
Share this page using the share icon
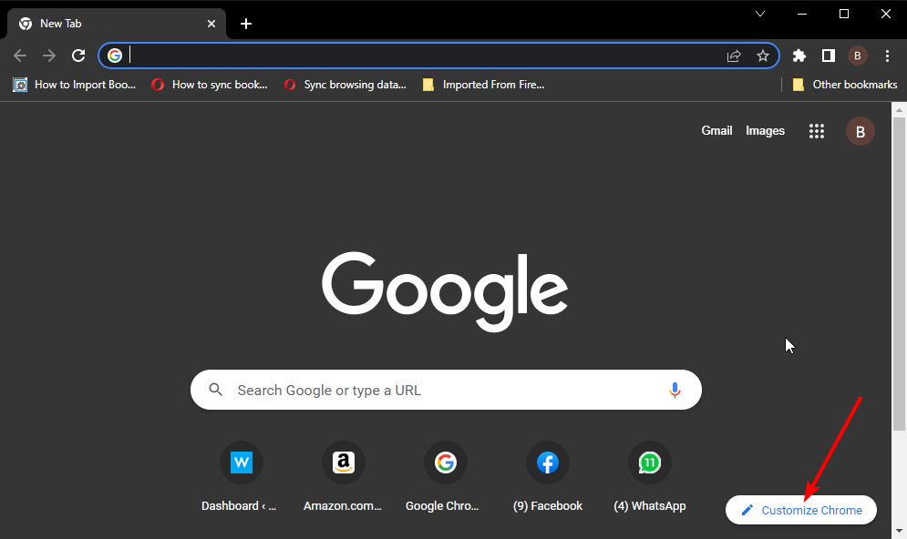[734, 56]
